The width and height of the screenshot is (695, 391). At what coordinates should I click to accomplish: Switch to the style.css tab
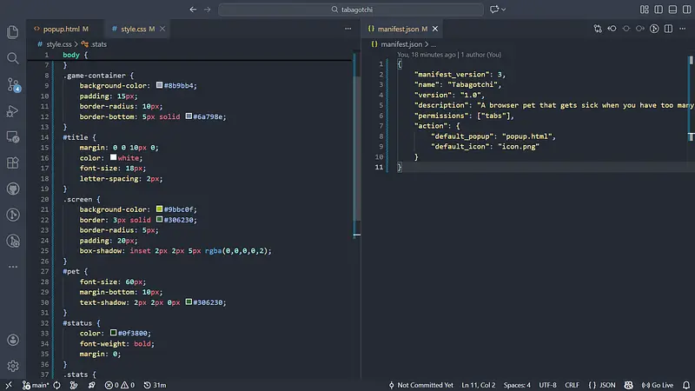pos(132,29)
